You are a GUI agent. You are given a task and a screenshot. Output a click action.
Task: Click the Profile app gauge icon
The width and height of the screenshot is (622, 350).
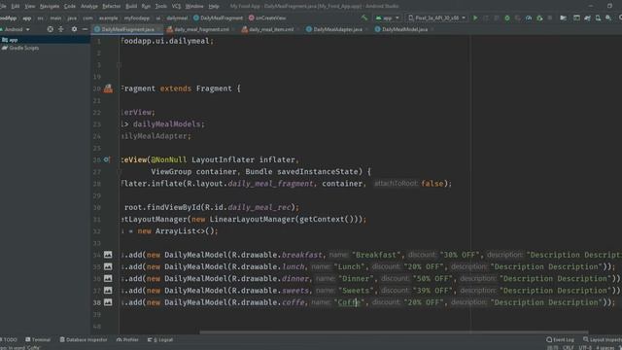point(529,17)
